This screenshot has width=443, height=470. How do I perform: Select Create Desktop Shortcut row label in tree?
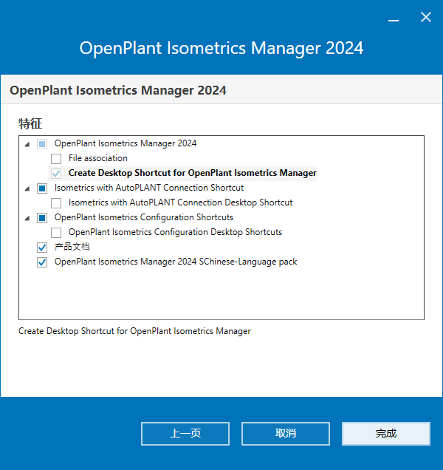click(192, 173)
